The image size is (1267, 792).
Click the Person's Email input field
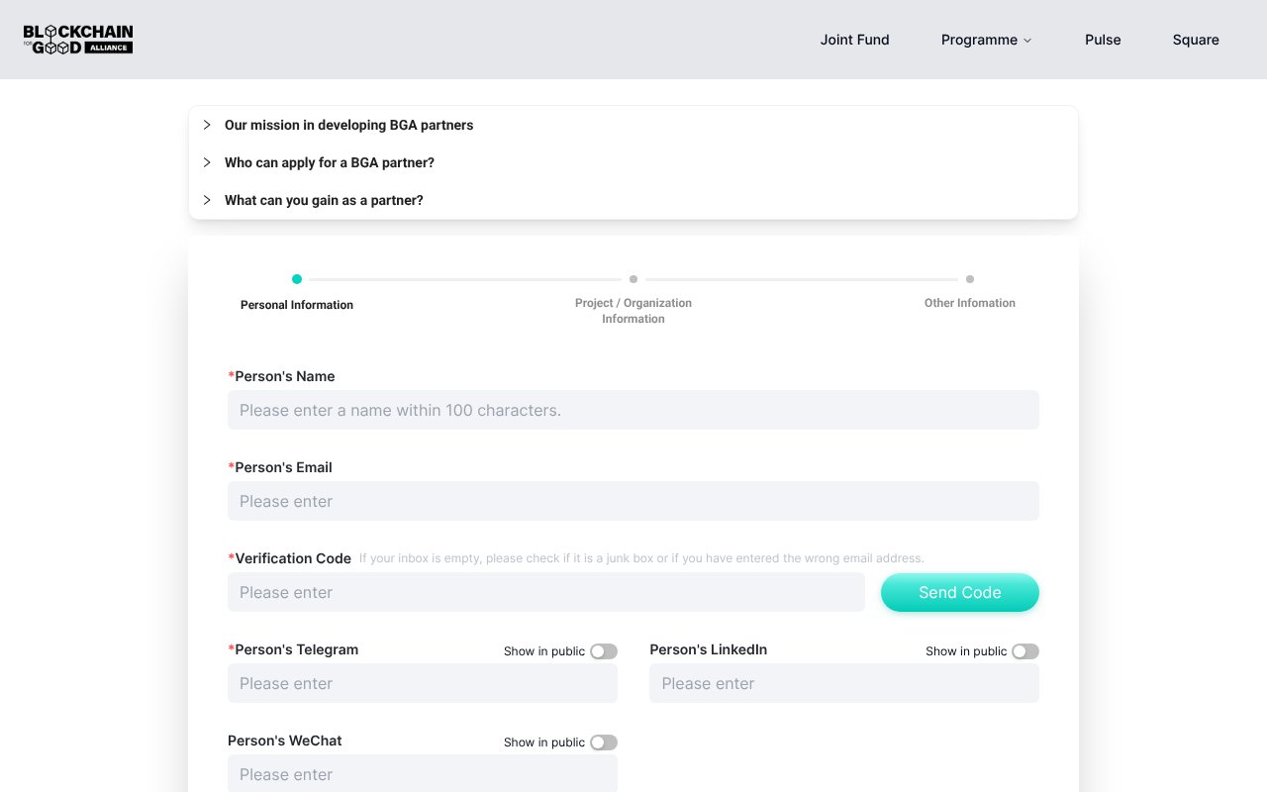633,501
